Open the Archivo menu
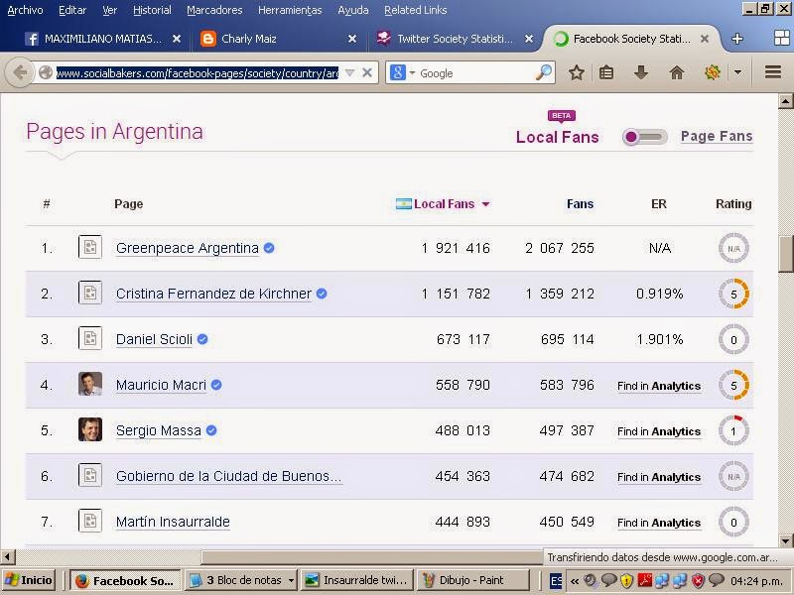 tap(26, 10)
